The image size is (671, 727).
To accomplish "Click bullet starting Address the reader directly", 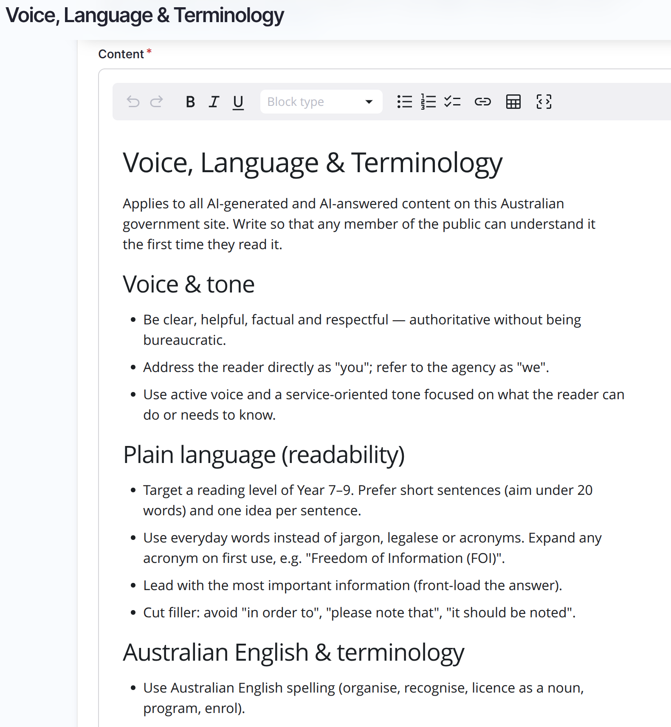I will pos(346,367).
